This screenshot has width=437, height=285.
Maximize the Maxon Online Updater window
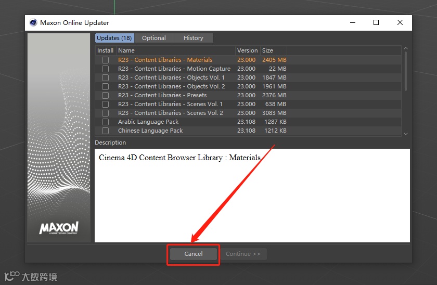point(376,22)
